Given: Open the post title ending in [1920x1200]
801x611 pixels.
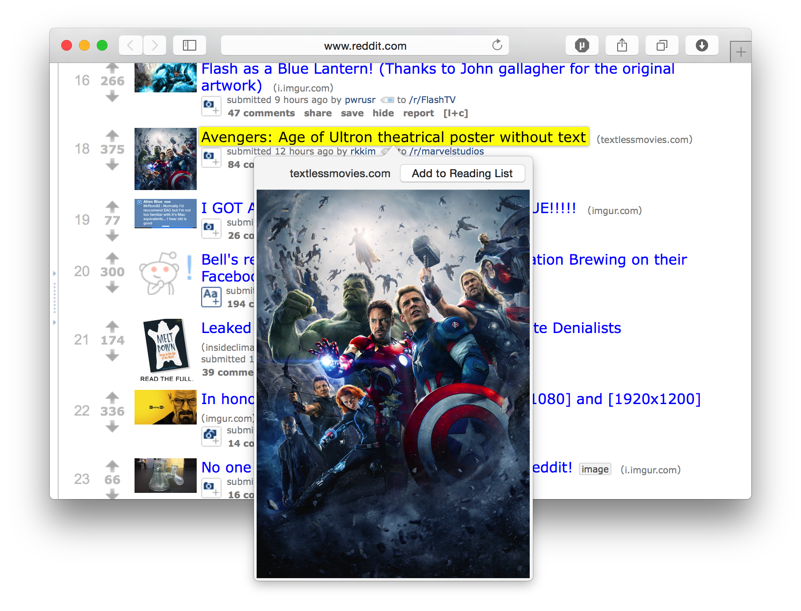Looking at the screenshot, I should pos(617,399).
